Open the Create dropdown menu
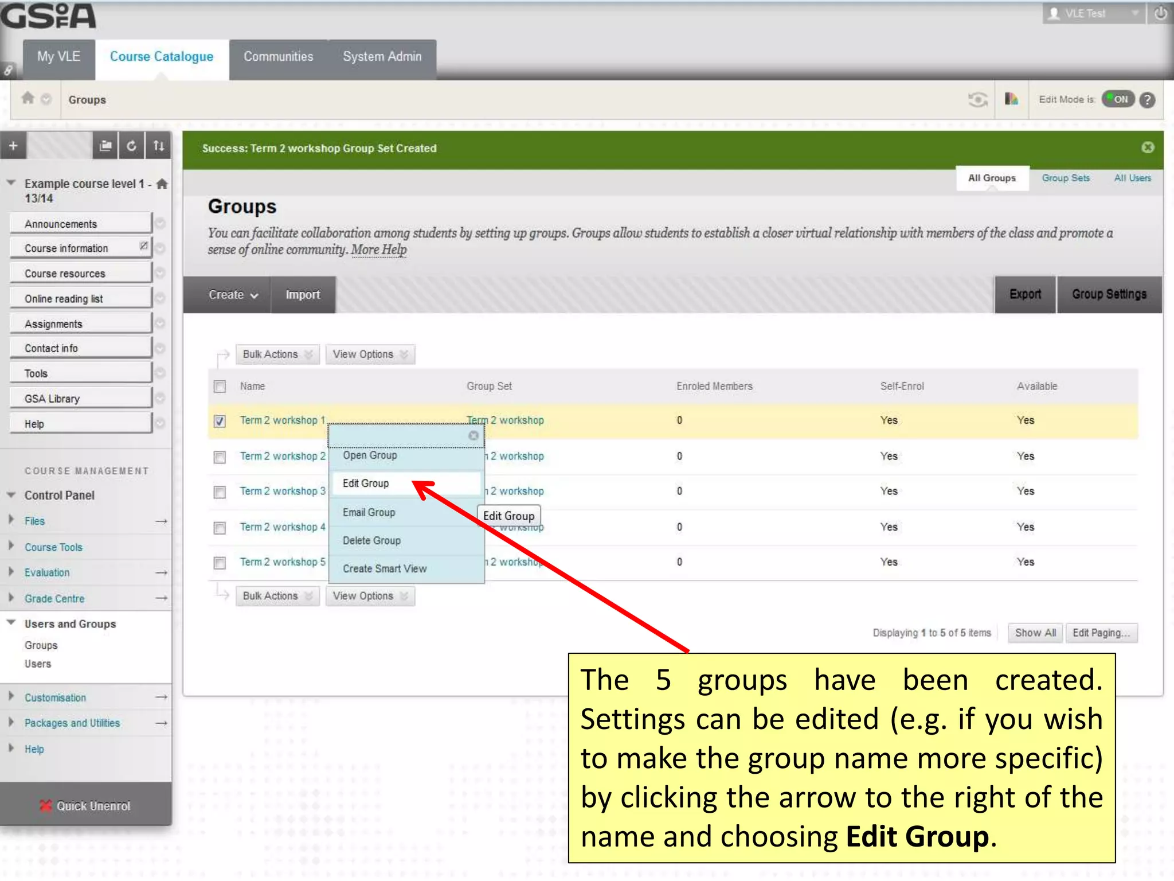 tap(232, 295)
